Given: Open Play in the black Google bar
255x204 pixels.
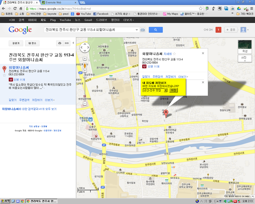Looking at the screenshot, I should click(53, 20).
